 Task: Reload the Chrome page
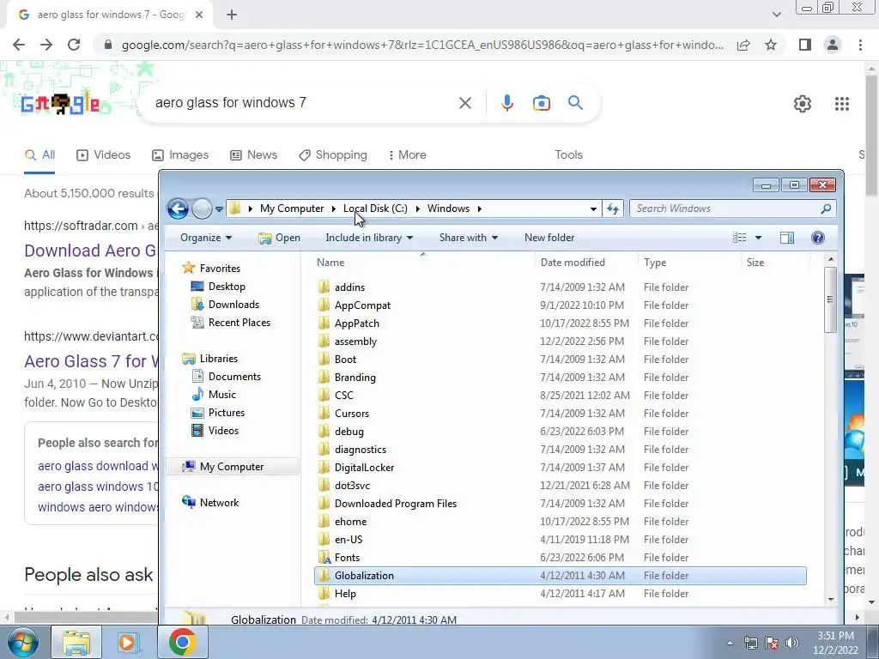pos(74,45)
